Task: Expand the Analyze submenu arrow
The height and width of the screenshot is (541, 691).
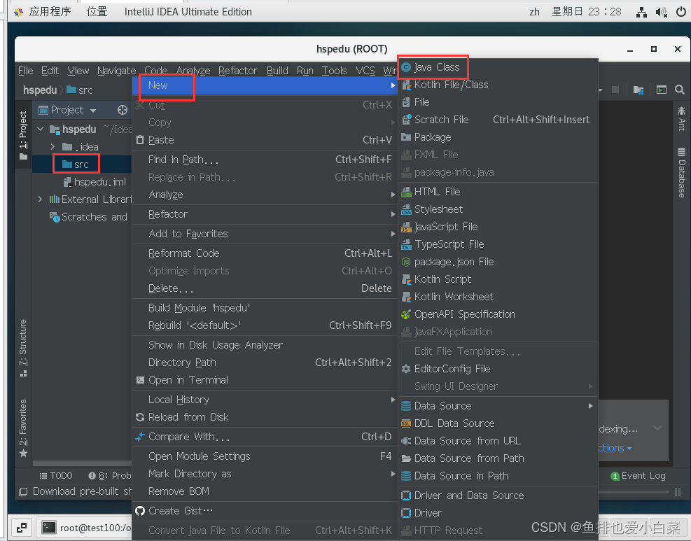Action: 393,195
